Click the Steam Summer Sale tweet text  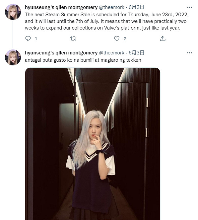107,21
